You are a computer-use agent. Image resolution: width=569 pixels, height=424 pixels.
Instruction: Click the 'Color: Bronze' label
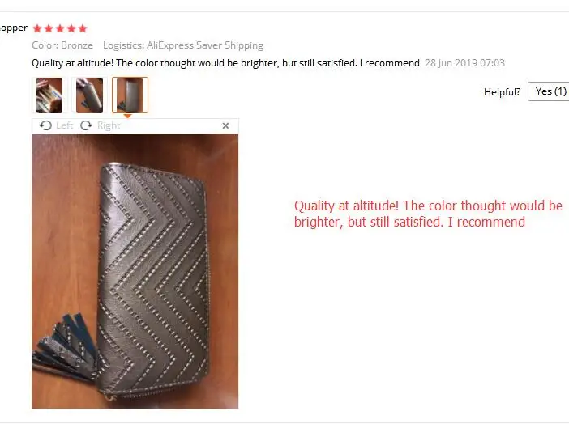pos(62,45)
